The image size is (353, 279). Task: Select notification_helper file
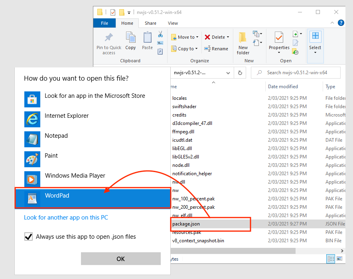[192, 174]
